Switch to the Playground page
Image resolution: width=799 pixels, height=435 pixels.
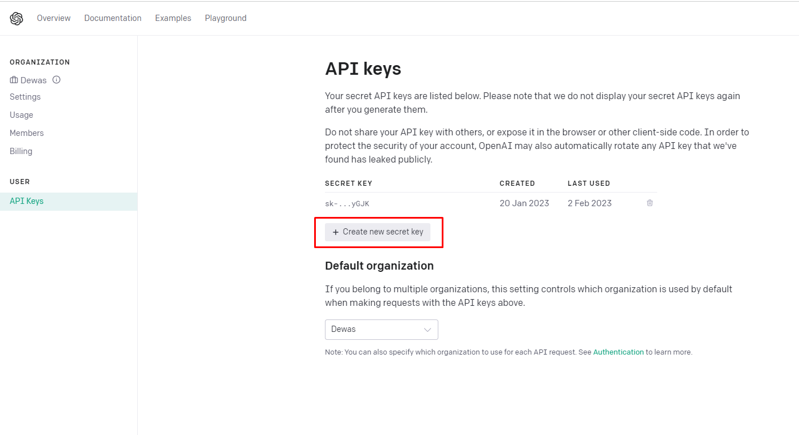pyautogui.click(x=226, y=18)
